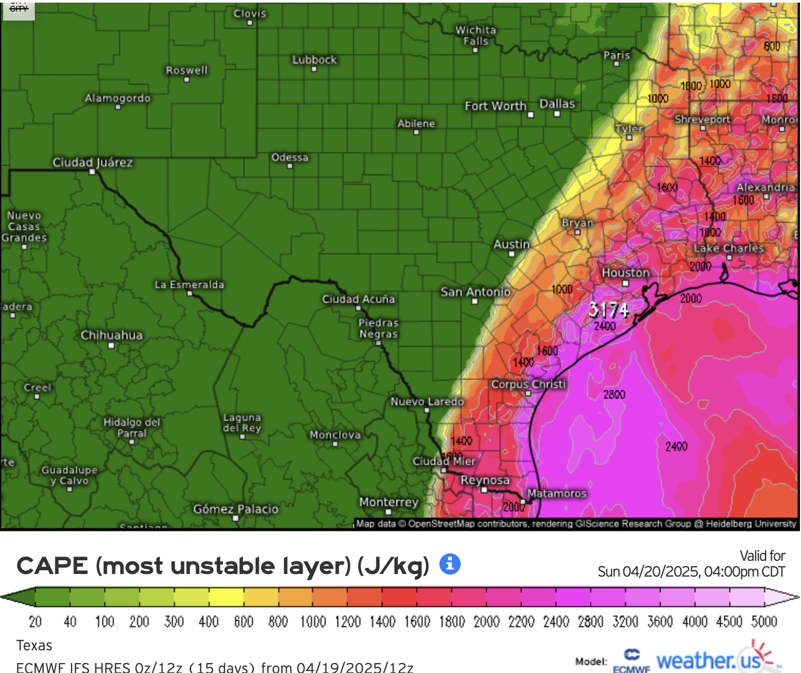Click the magenta 2400 legend swatch
Image resolution: width=801 pixels, height=673 pixels.
(573, 597)
